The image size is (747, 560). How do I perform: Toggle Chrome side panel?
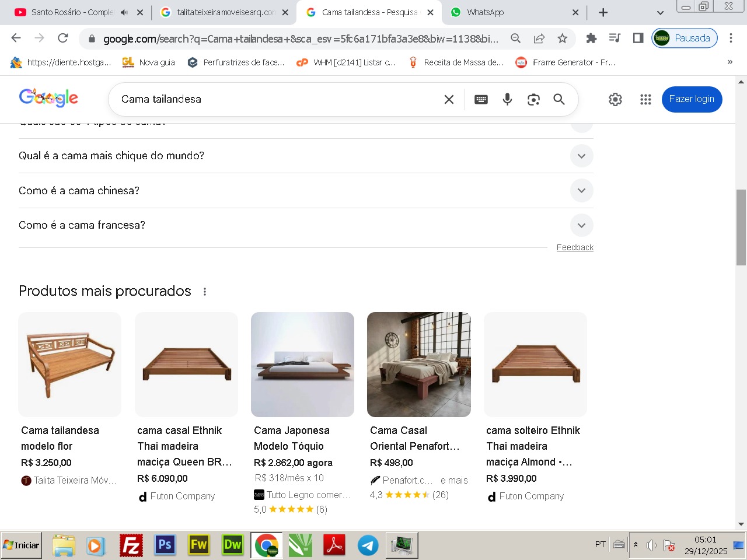click(638, 38)
